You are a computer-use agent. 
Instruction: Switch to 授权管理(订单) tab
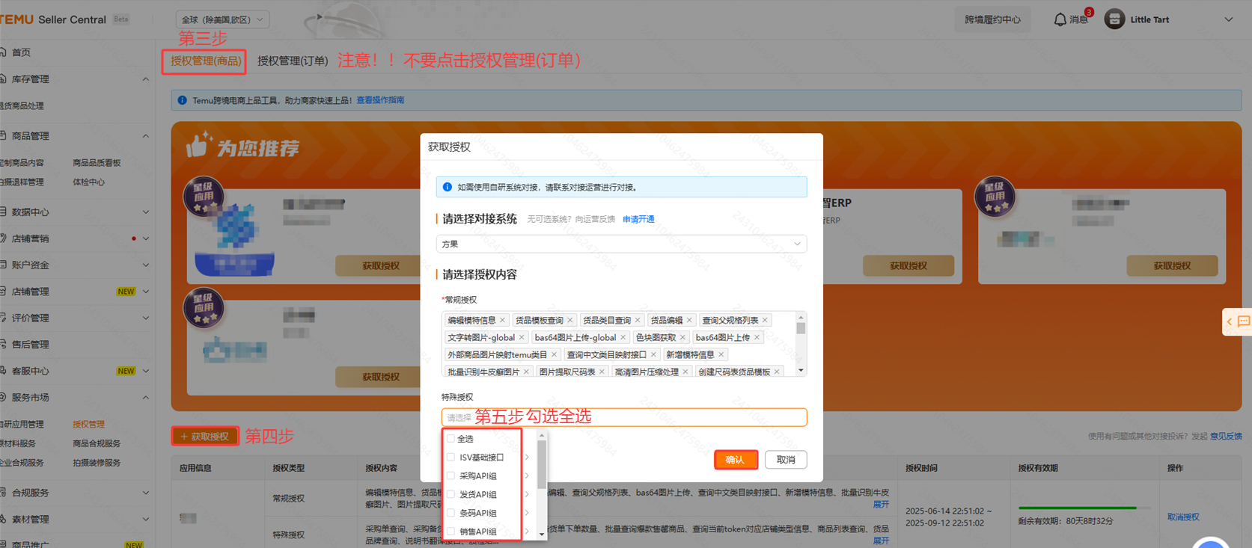(293, 61)
